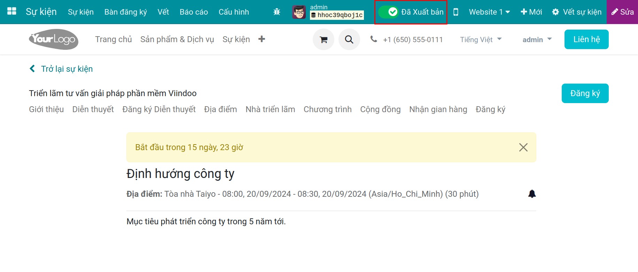This screenshot has width=638, height=272.
Task: Open Sản phẩm & Dịch vụ page
Action: 177,39
